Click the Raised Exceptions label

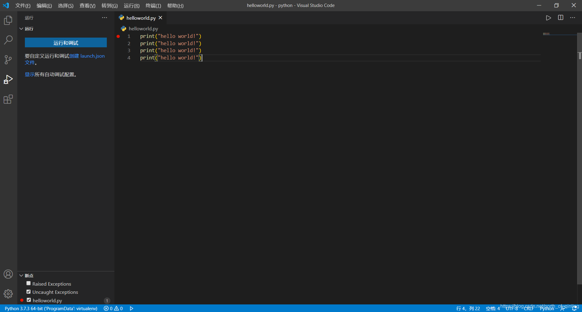tap(52, 284)
